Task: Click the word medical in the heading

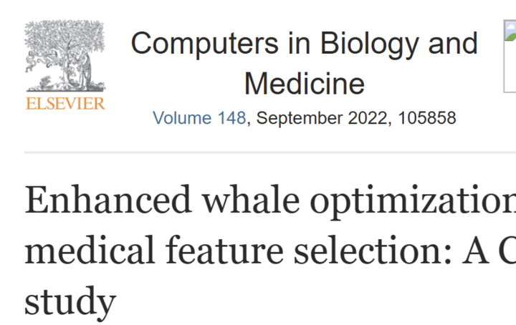Action: (x=90, y=250)
